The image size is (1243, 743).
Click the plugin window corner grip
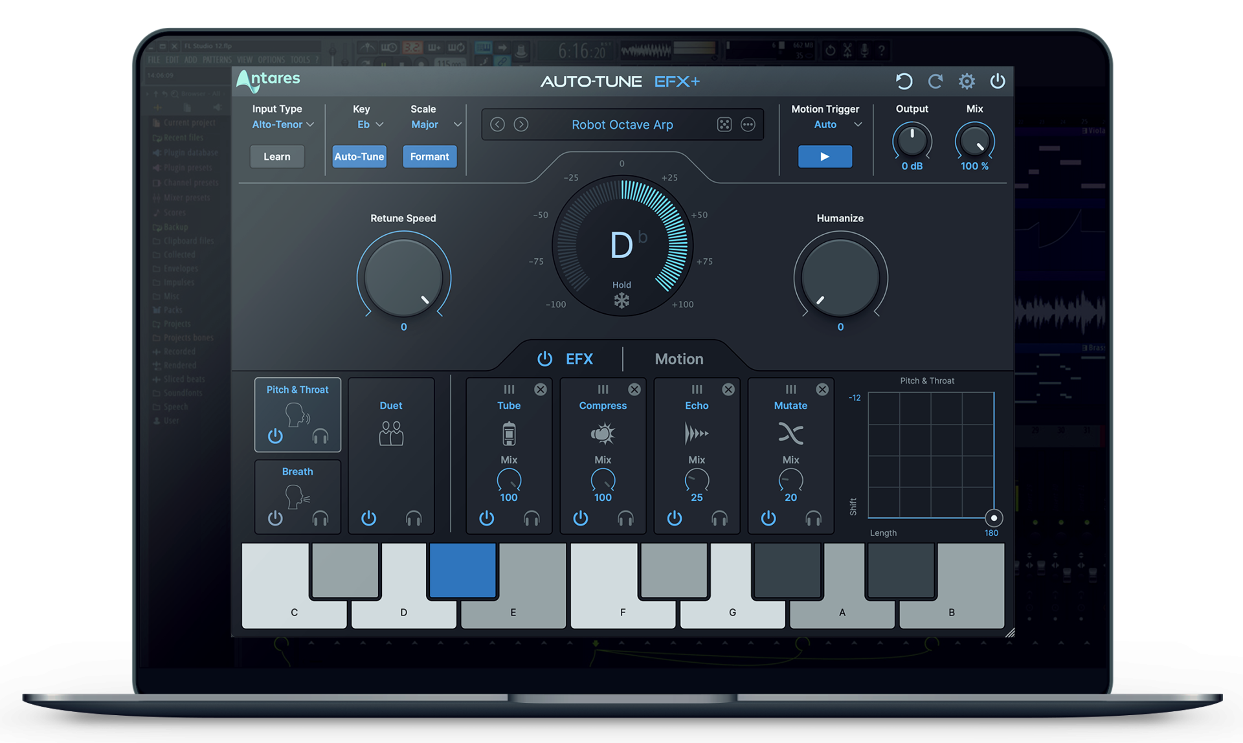tap(1010, 633)
